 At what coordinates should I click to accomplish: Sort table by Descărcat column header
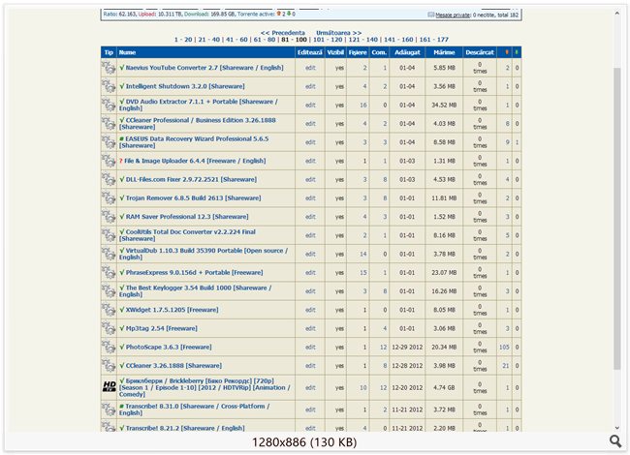point(480,52)
